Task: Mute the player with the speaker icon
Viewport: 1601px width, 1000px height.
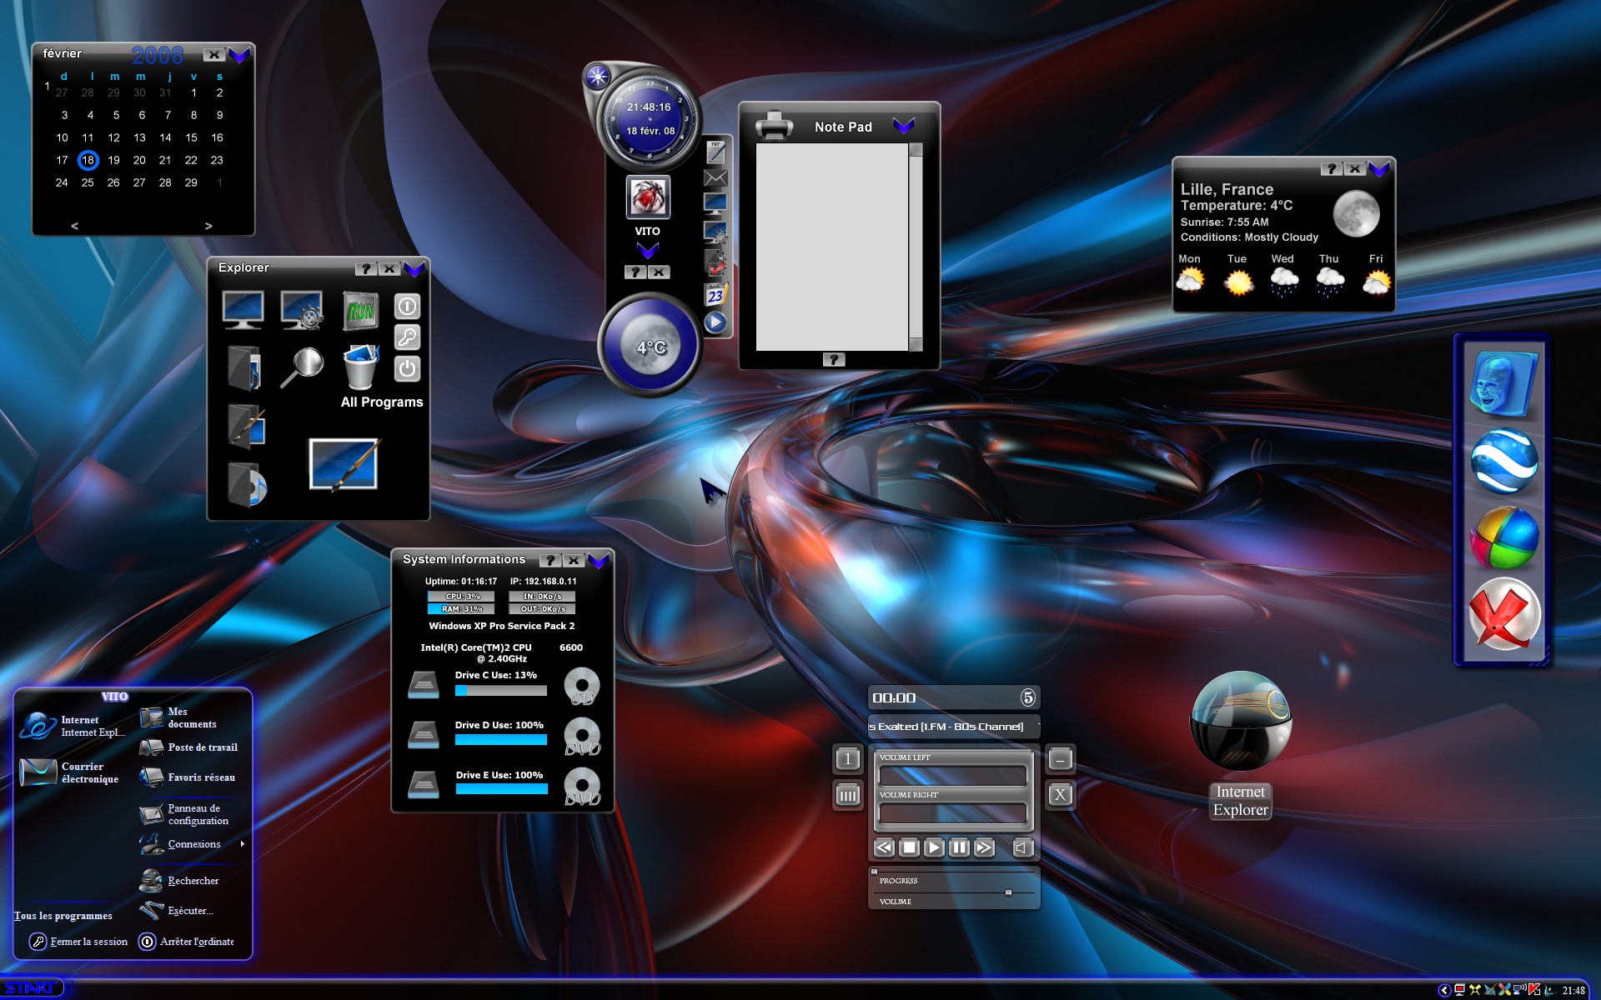Action: tap(1023, 847)
